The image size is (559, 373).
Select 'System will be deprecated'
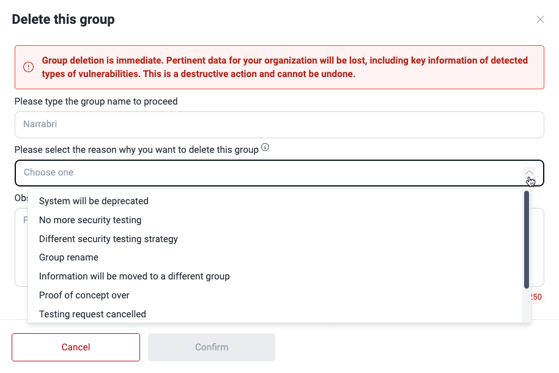pyautogui.click(x=94, y=201)
